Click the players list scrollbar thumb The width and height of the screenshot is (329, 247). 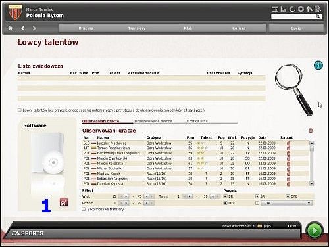pyautogui.click(x=312, y=149)
